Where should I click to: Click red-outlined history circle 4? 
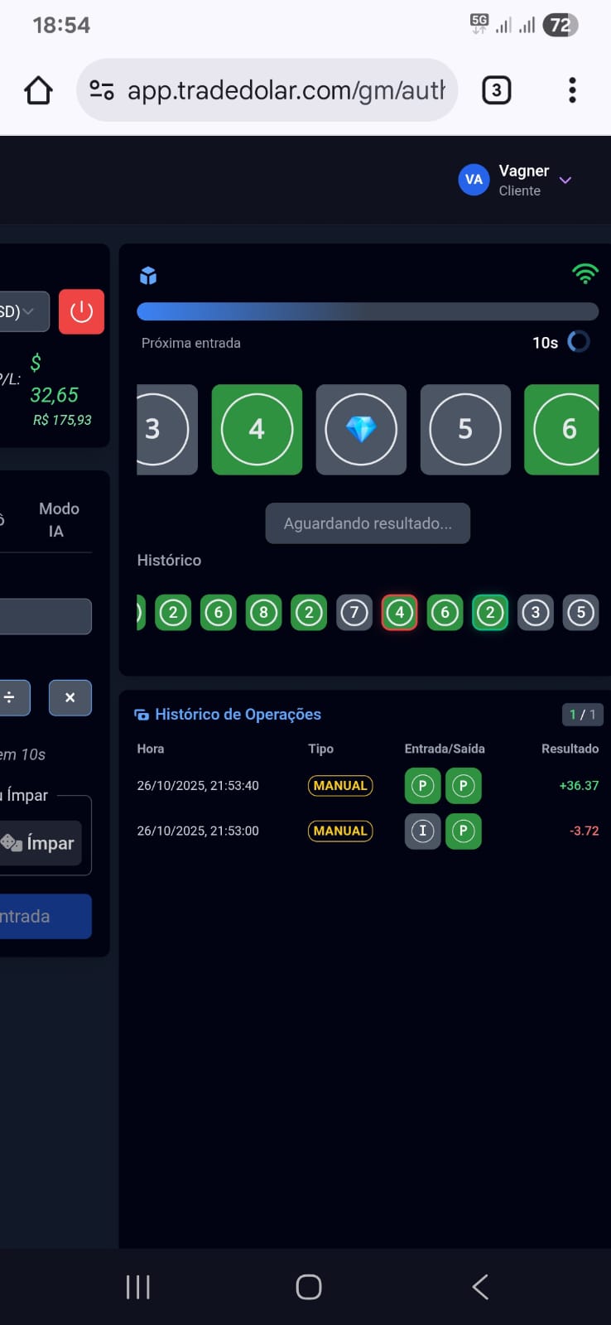pos(399,613)
